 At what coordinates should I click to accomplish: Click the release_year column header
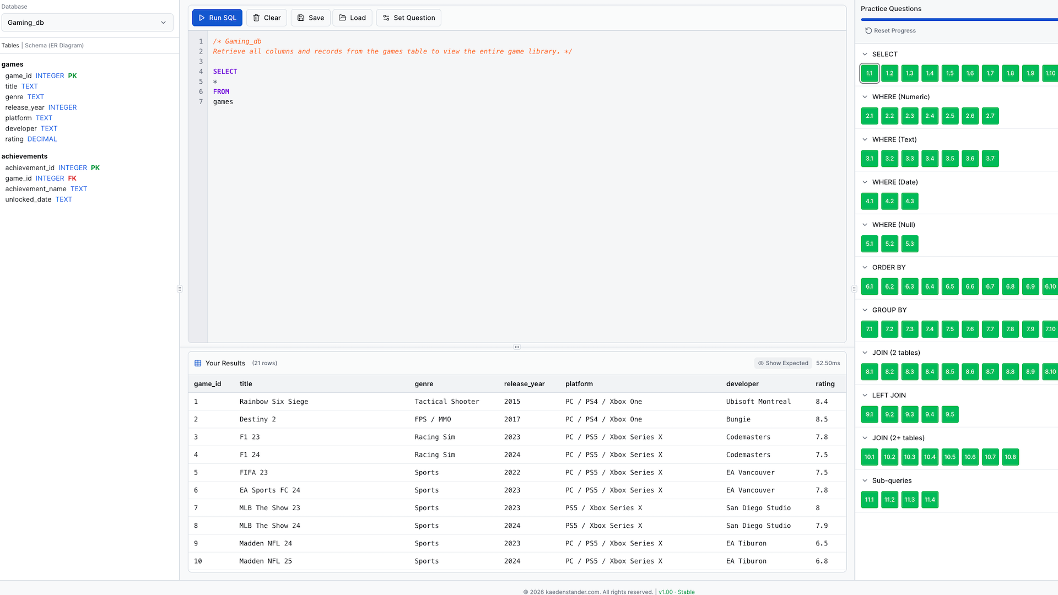pos(524,384)
